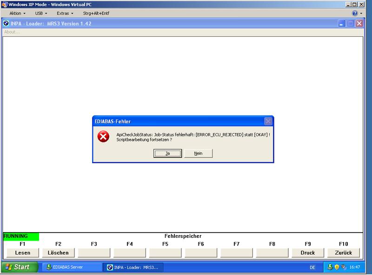
Task: Click the F2 Löschen button
Action: click(58, 253)
